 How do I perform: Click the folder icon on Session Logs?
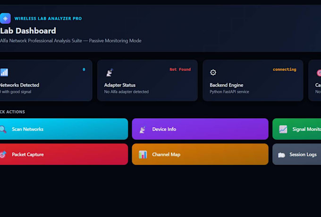[x=281, y=155]
